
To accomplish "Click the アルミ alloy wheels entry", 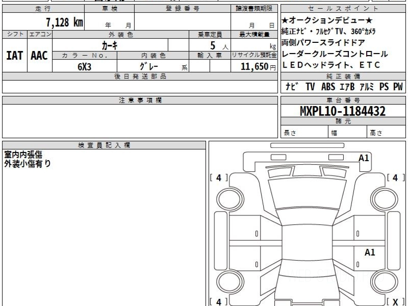I will [x=367, y=87].
